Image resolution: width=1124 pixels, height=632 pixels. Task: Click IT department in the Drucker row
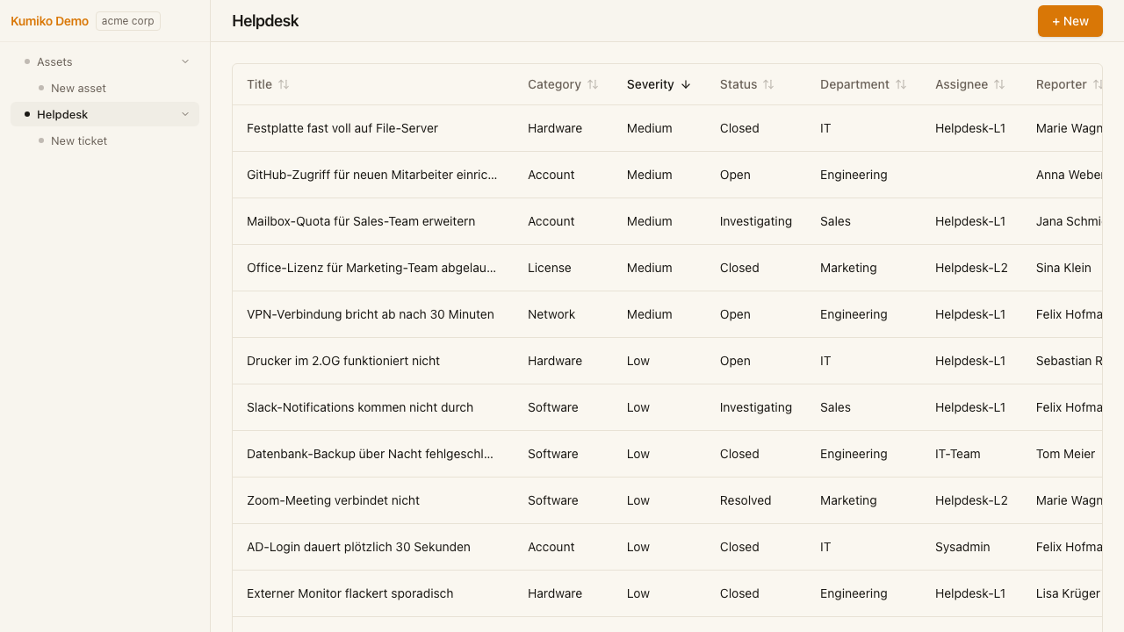click(825, 361)
